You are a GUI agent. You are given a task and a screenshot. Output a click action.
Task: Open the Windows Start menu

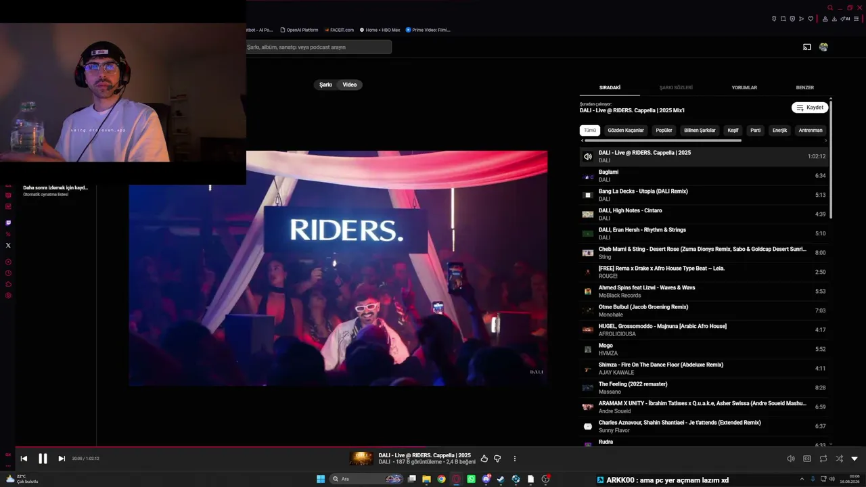(321, 479)
